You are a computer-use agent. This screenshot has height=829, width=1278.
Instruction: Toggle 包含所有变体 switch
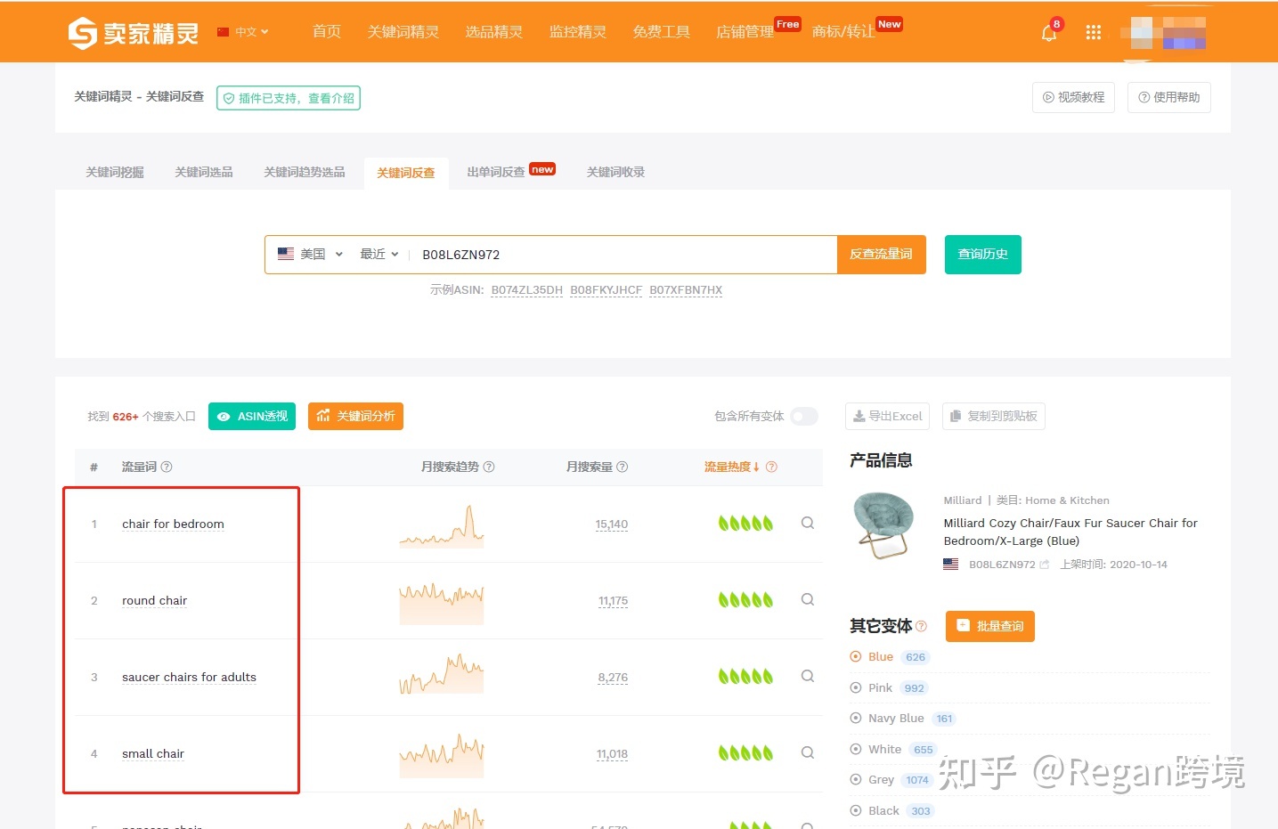pos(803,417)
